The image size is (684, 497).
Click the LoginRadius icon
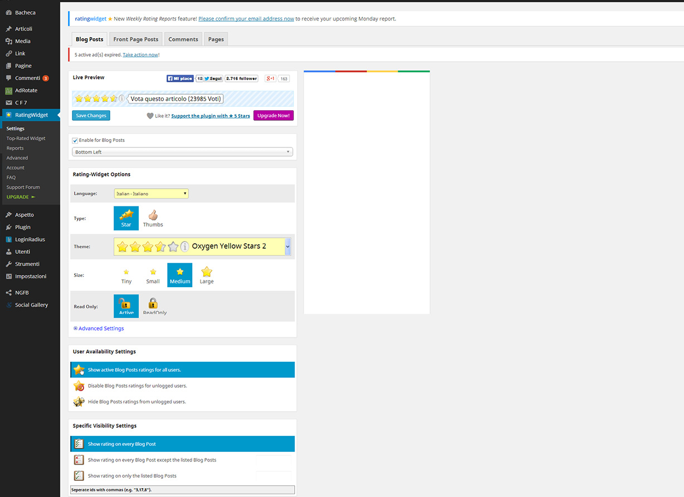click(9, 239)
